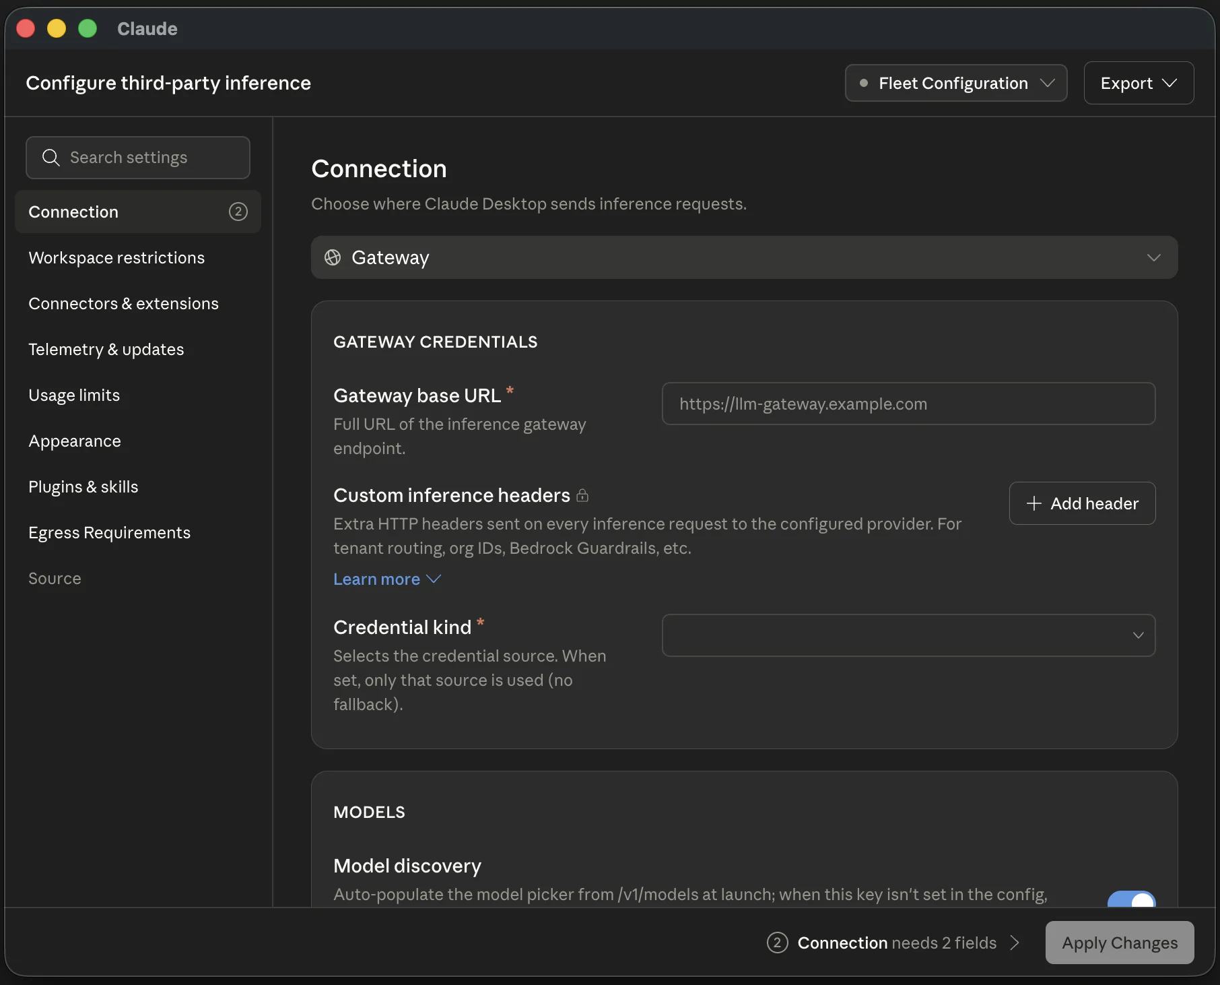Click the circled 2 icon in footer
The image size is (1220, 985).
point(777,943)
